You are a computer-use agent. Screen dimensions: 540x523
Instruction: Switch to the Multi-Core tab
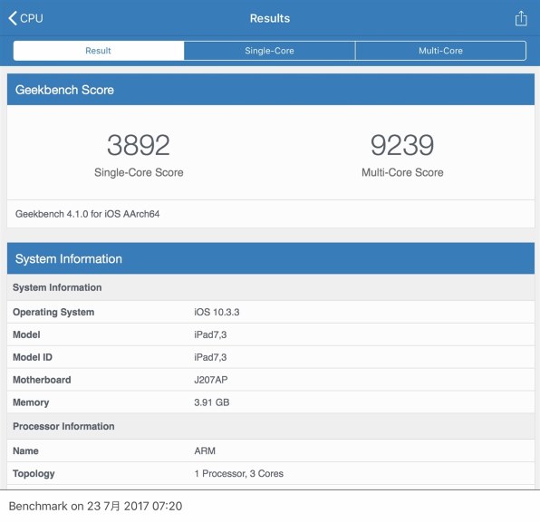point(440,51)
